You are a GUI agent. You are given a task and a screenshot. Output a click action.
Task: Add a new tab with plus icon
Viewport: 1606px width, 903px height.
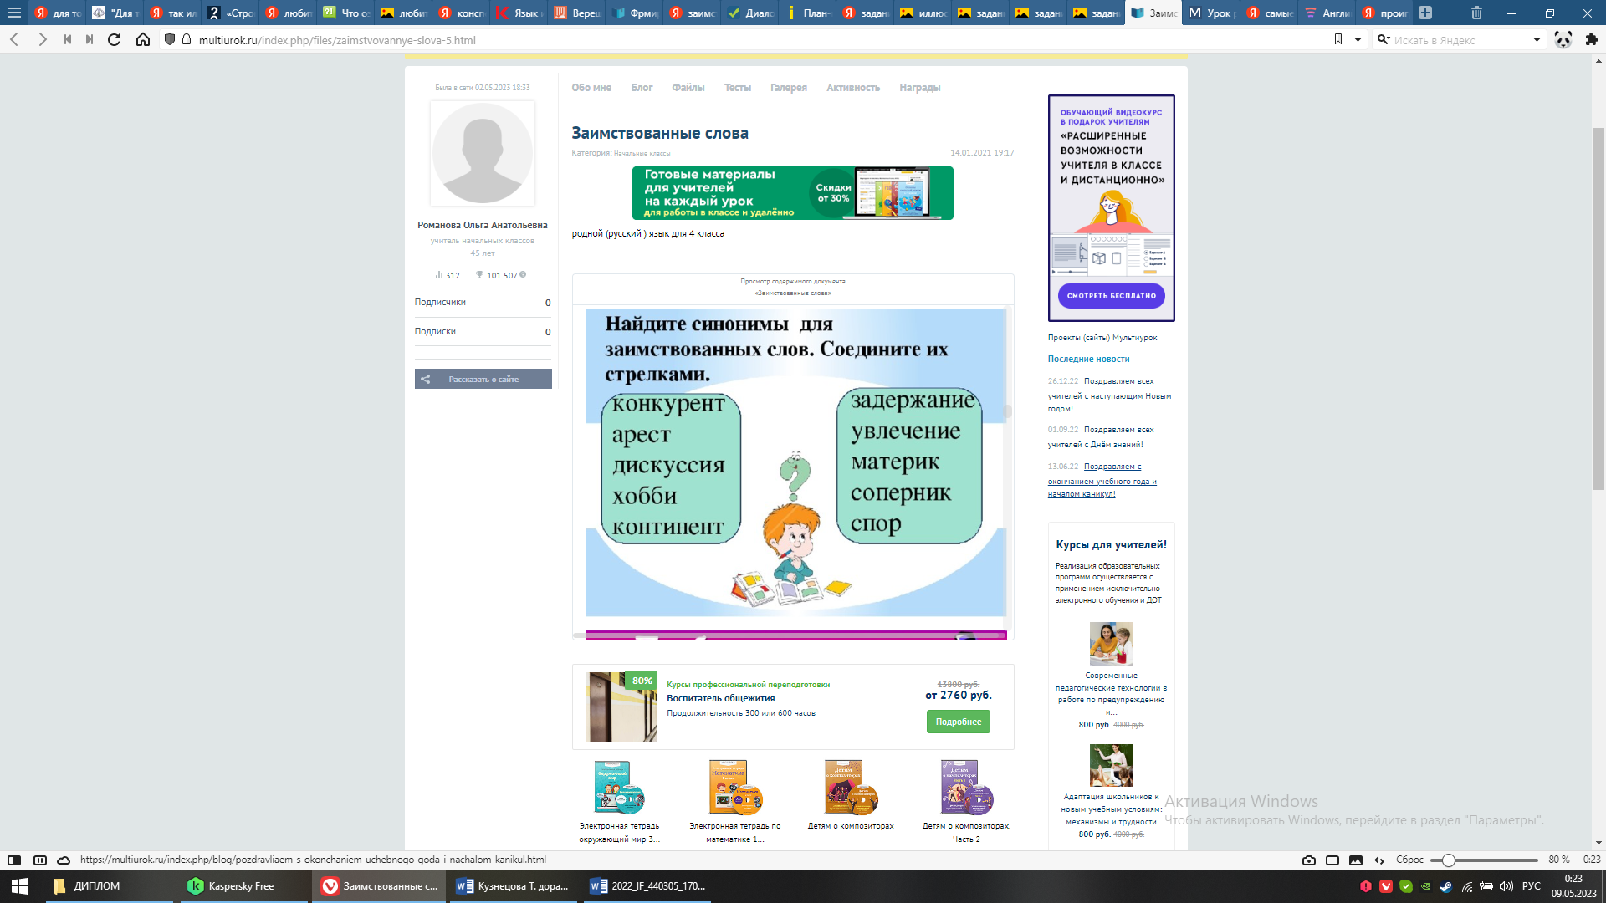[x=1425, y=13]
